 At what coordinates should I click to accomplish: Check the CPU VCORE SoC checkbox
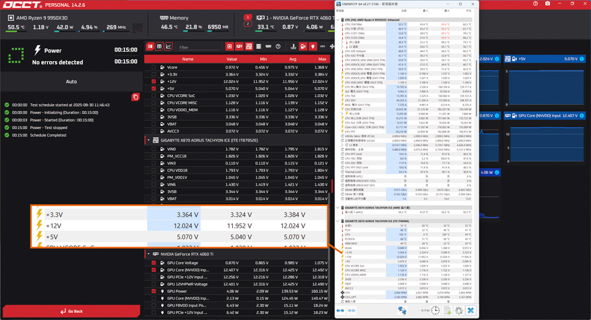click(x=154, y=95)
